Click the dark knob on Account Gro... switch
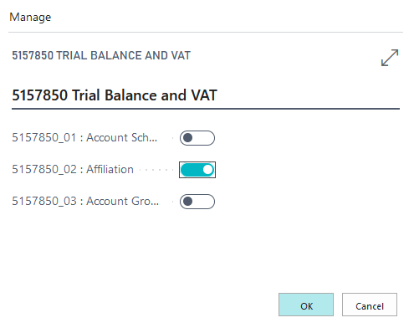Screen dimensions: 414x333 (188, 202)
